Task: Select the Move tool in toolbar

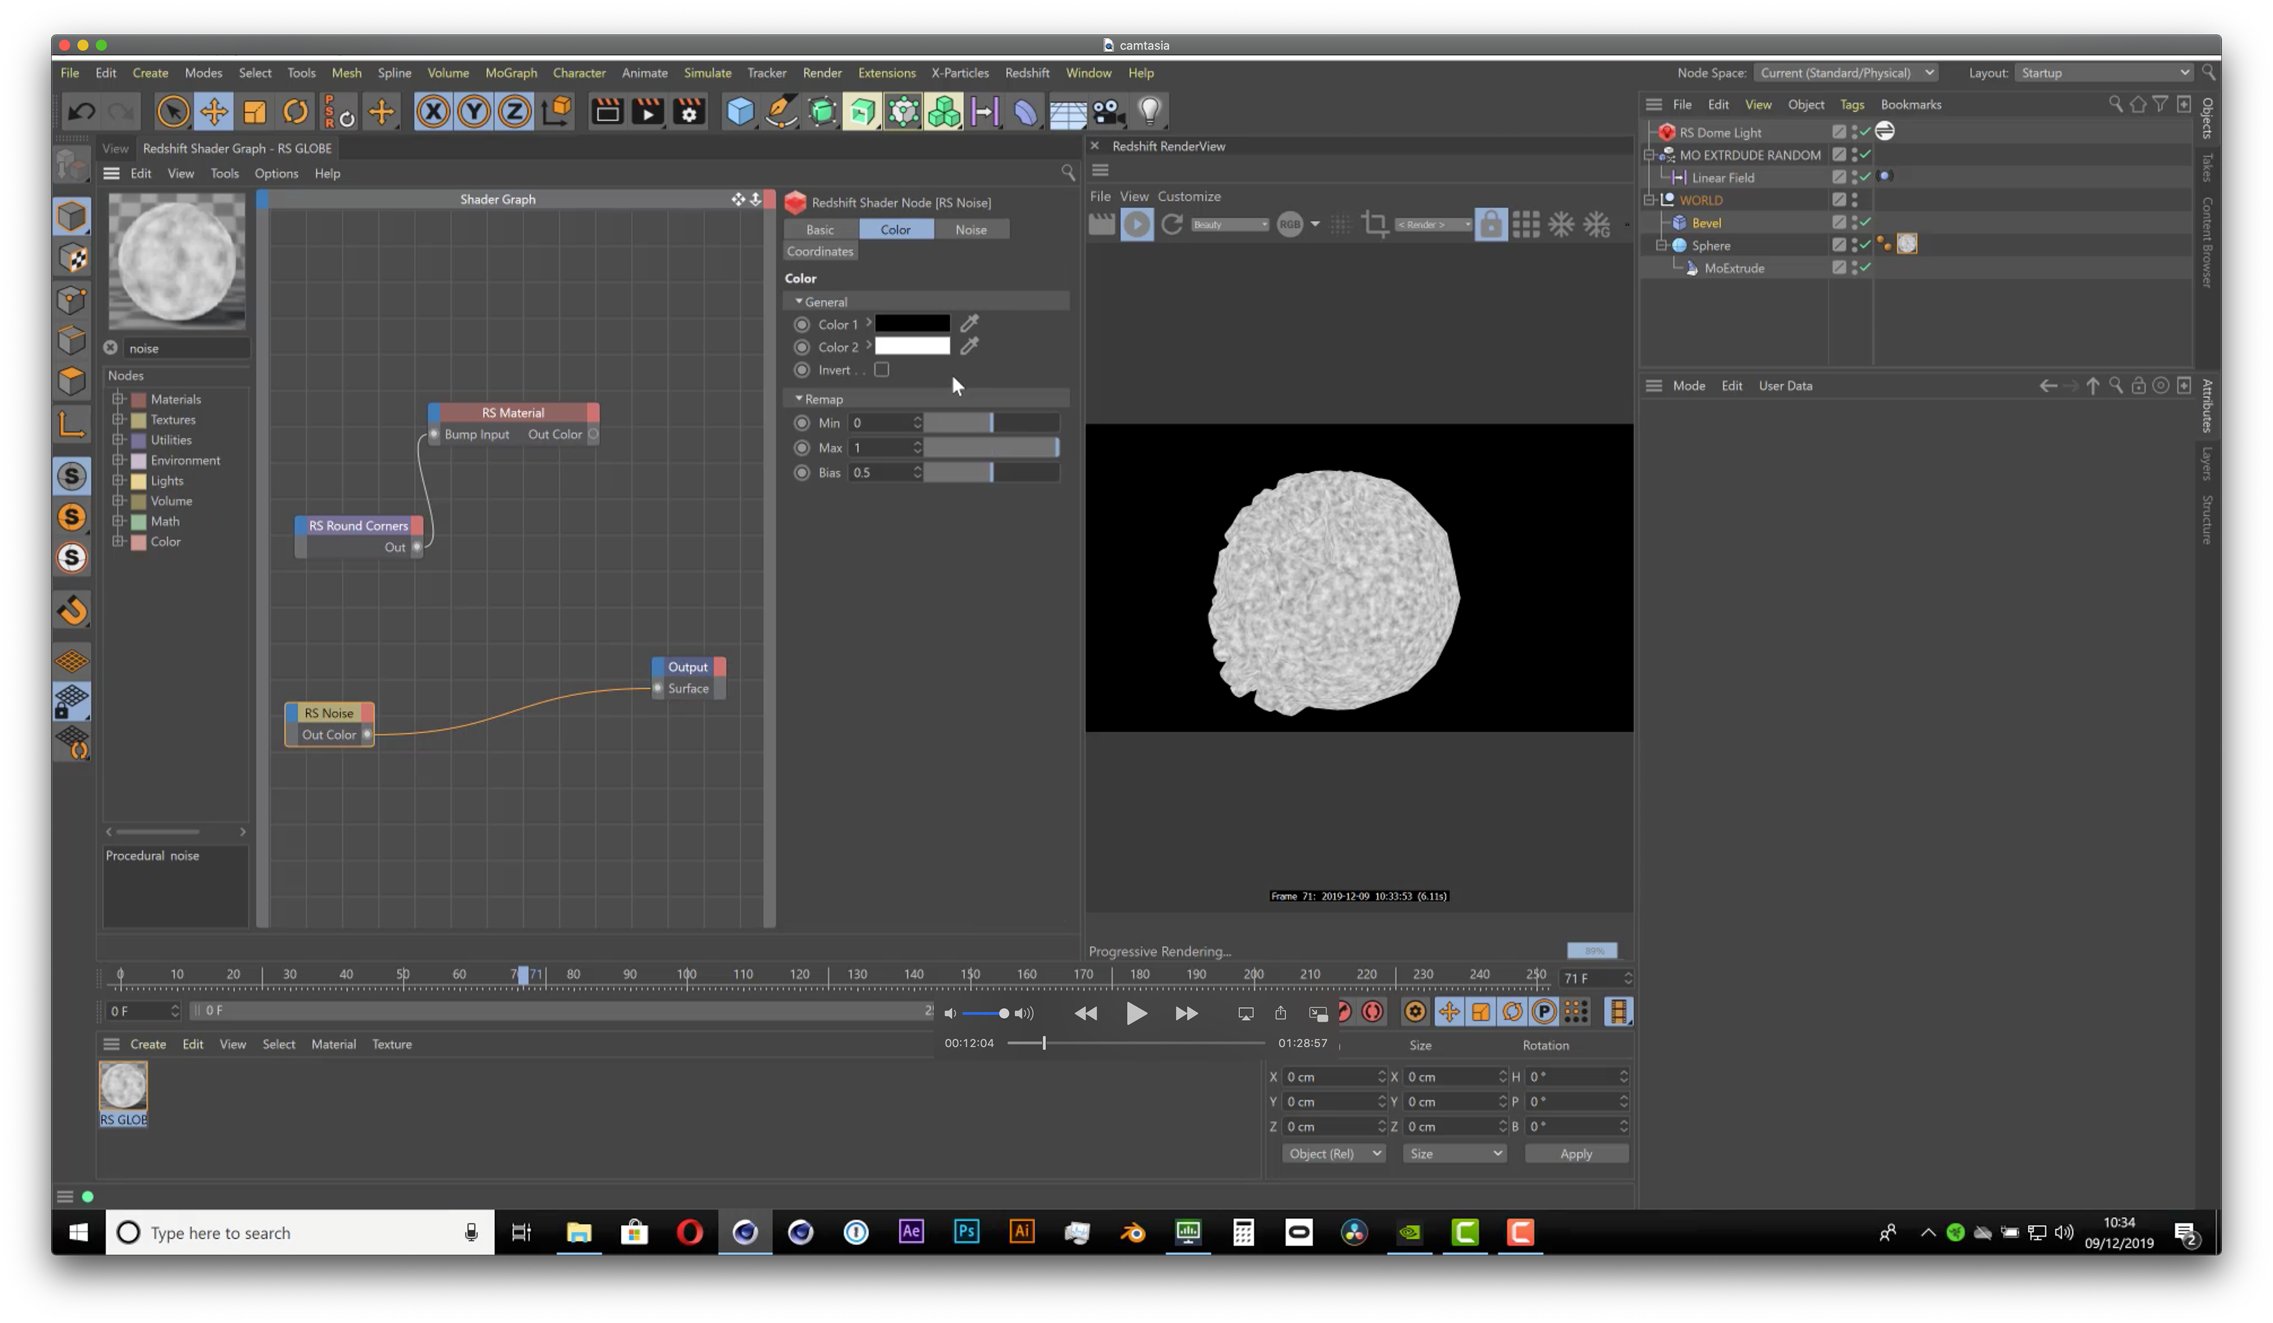Action: coord(214,112)
